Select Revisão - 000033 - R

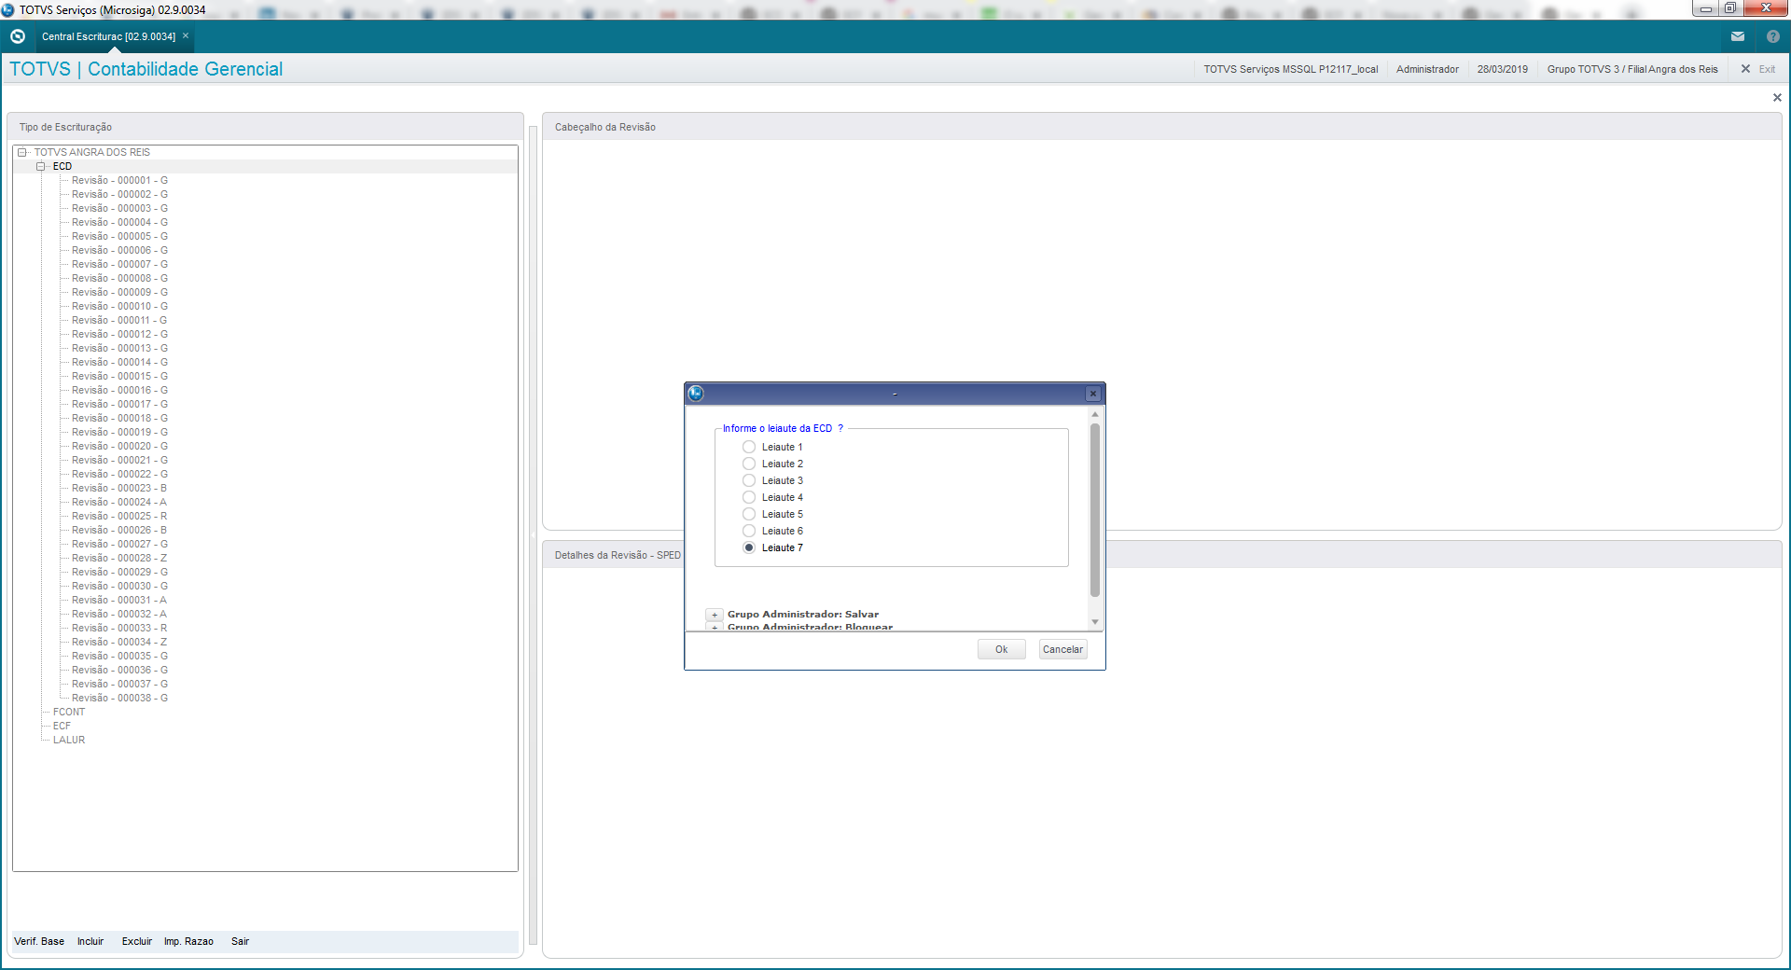point(119,628)
